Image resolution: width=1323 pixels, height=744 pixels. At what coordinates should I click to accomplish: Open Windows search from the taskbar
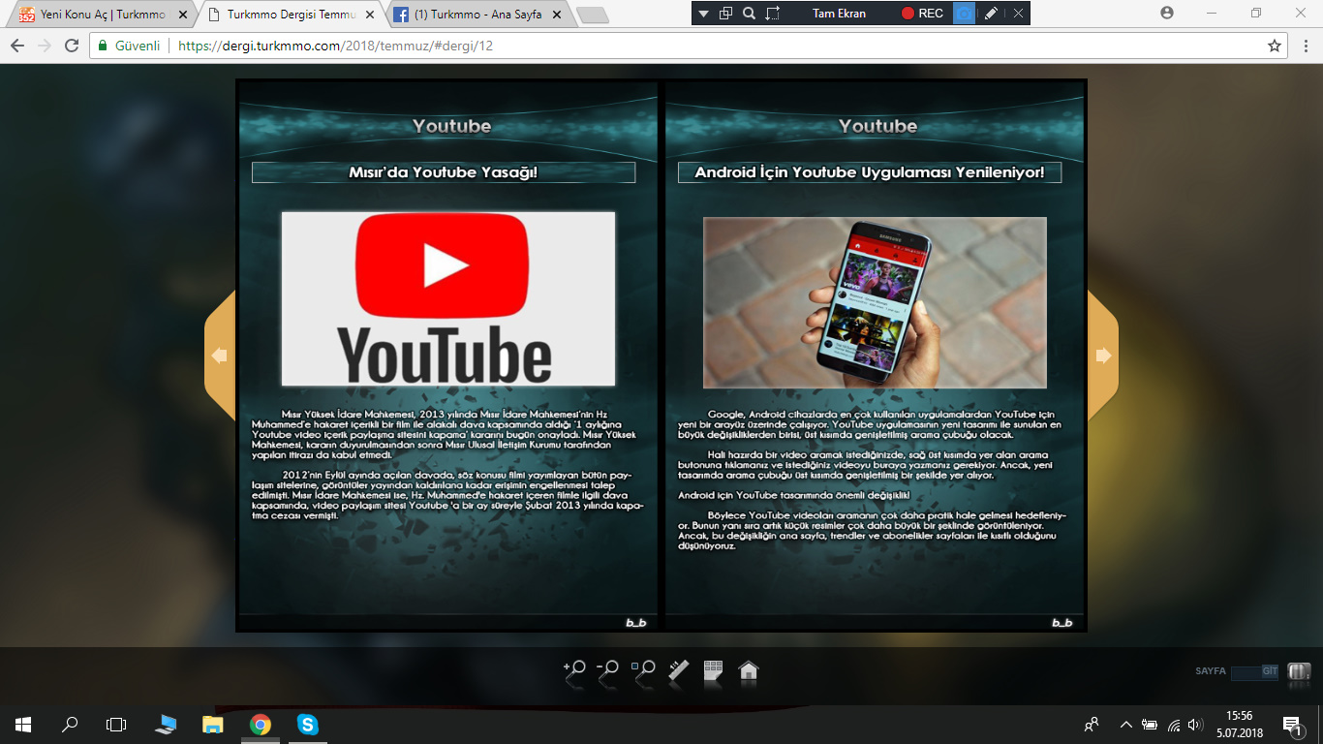[70, 724]
